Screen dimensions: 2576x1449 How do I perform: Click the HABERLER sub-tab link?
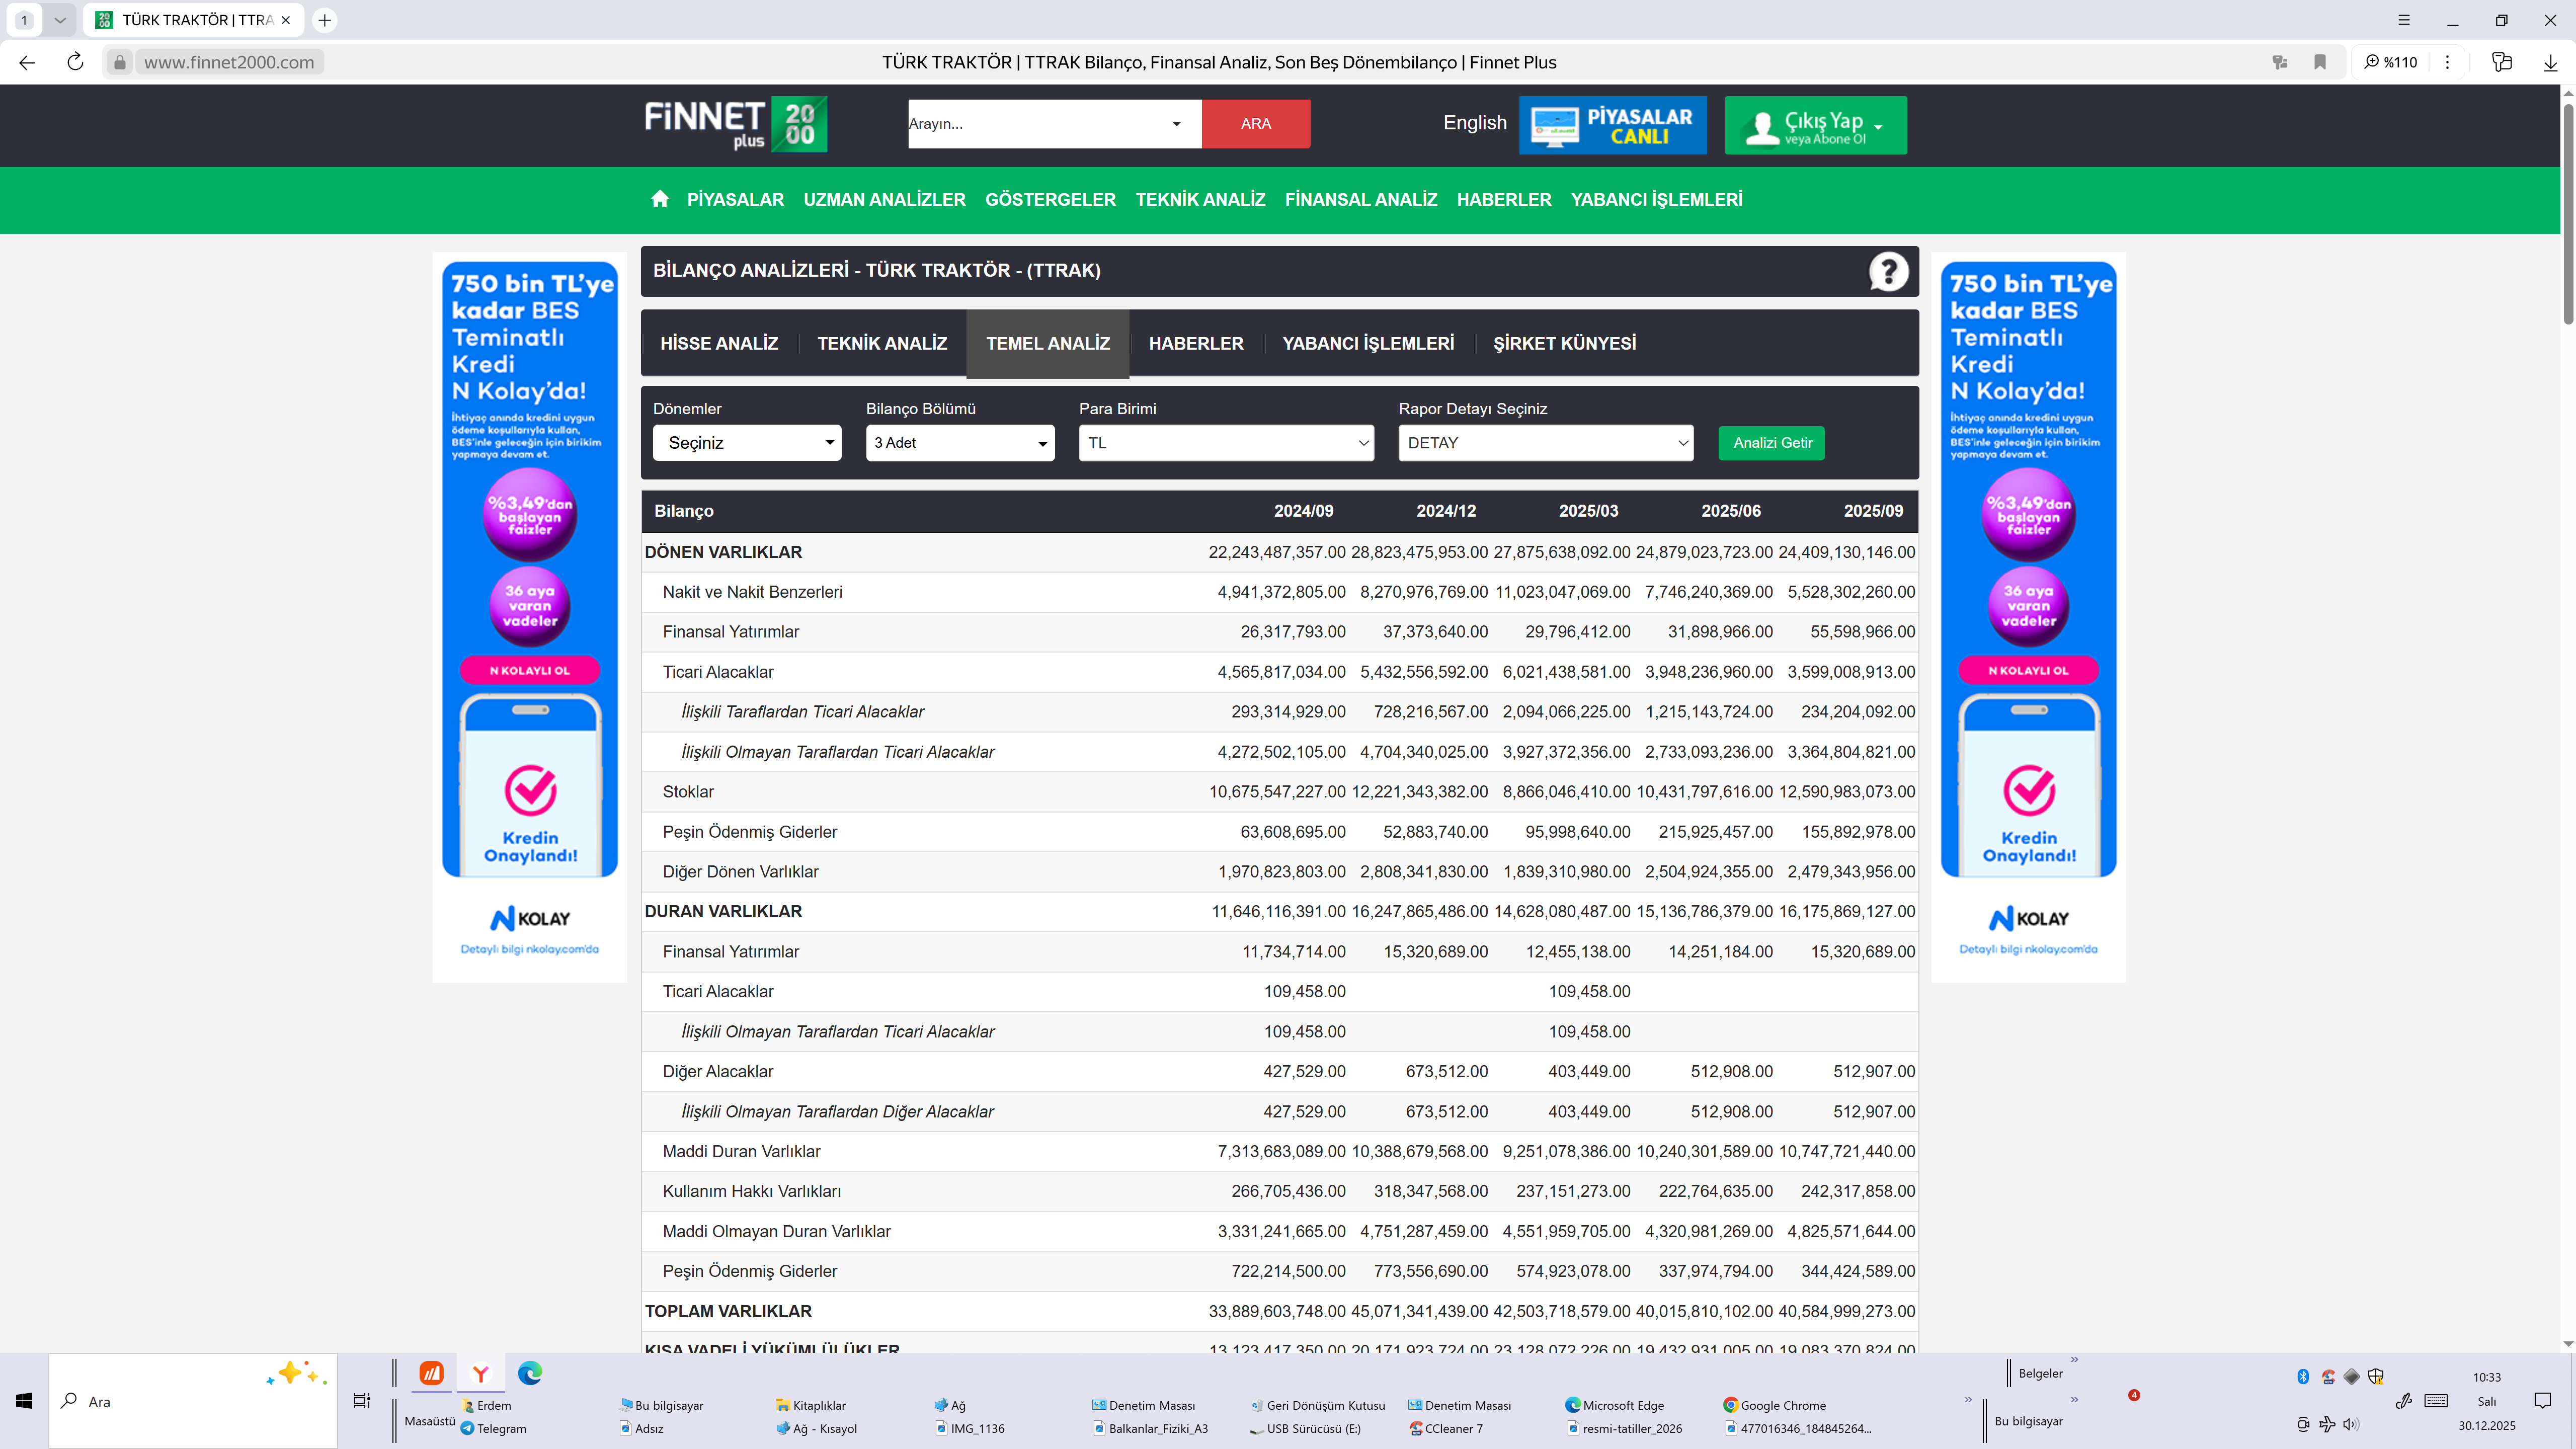coord(1196,343)
